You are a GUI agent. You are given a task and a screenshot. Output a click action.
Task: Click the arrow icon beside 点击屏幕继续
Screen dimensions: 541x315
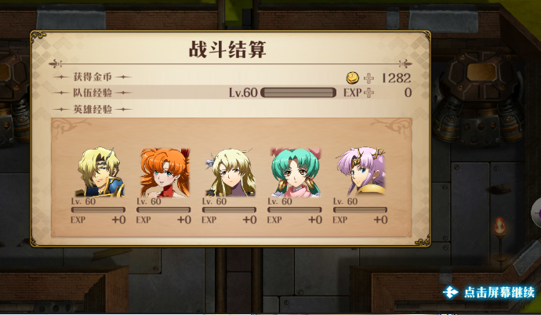click(451, 292)
